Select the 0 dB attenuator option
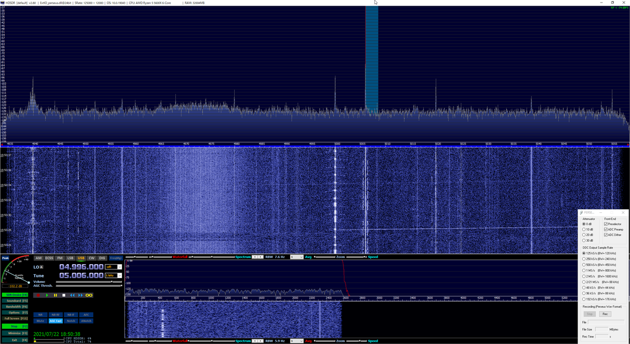This screenshot has width=630, height=344. (x=587, y=224)
